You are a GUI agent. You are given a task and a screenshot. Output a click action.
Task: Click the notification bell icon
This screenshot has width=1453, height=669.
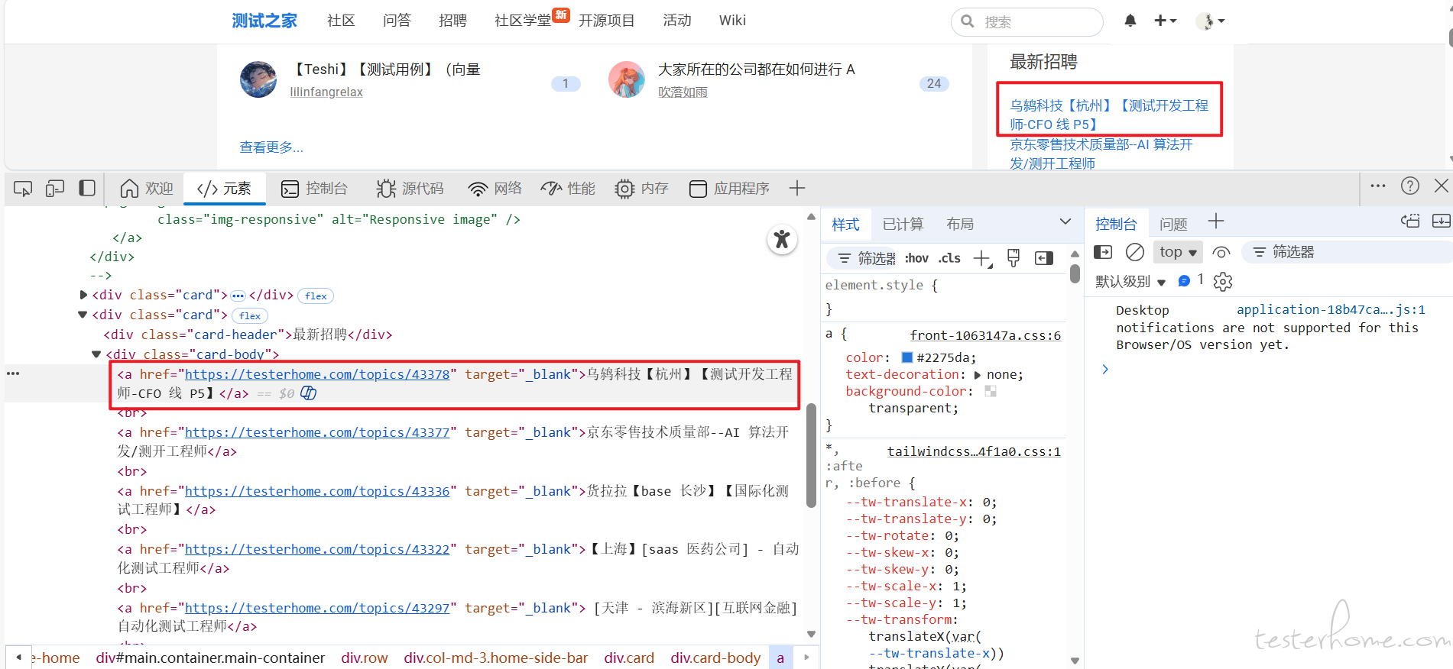(x=1130, y=21)
